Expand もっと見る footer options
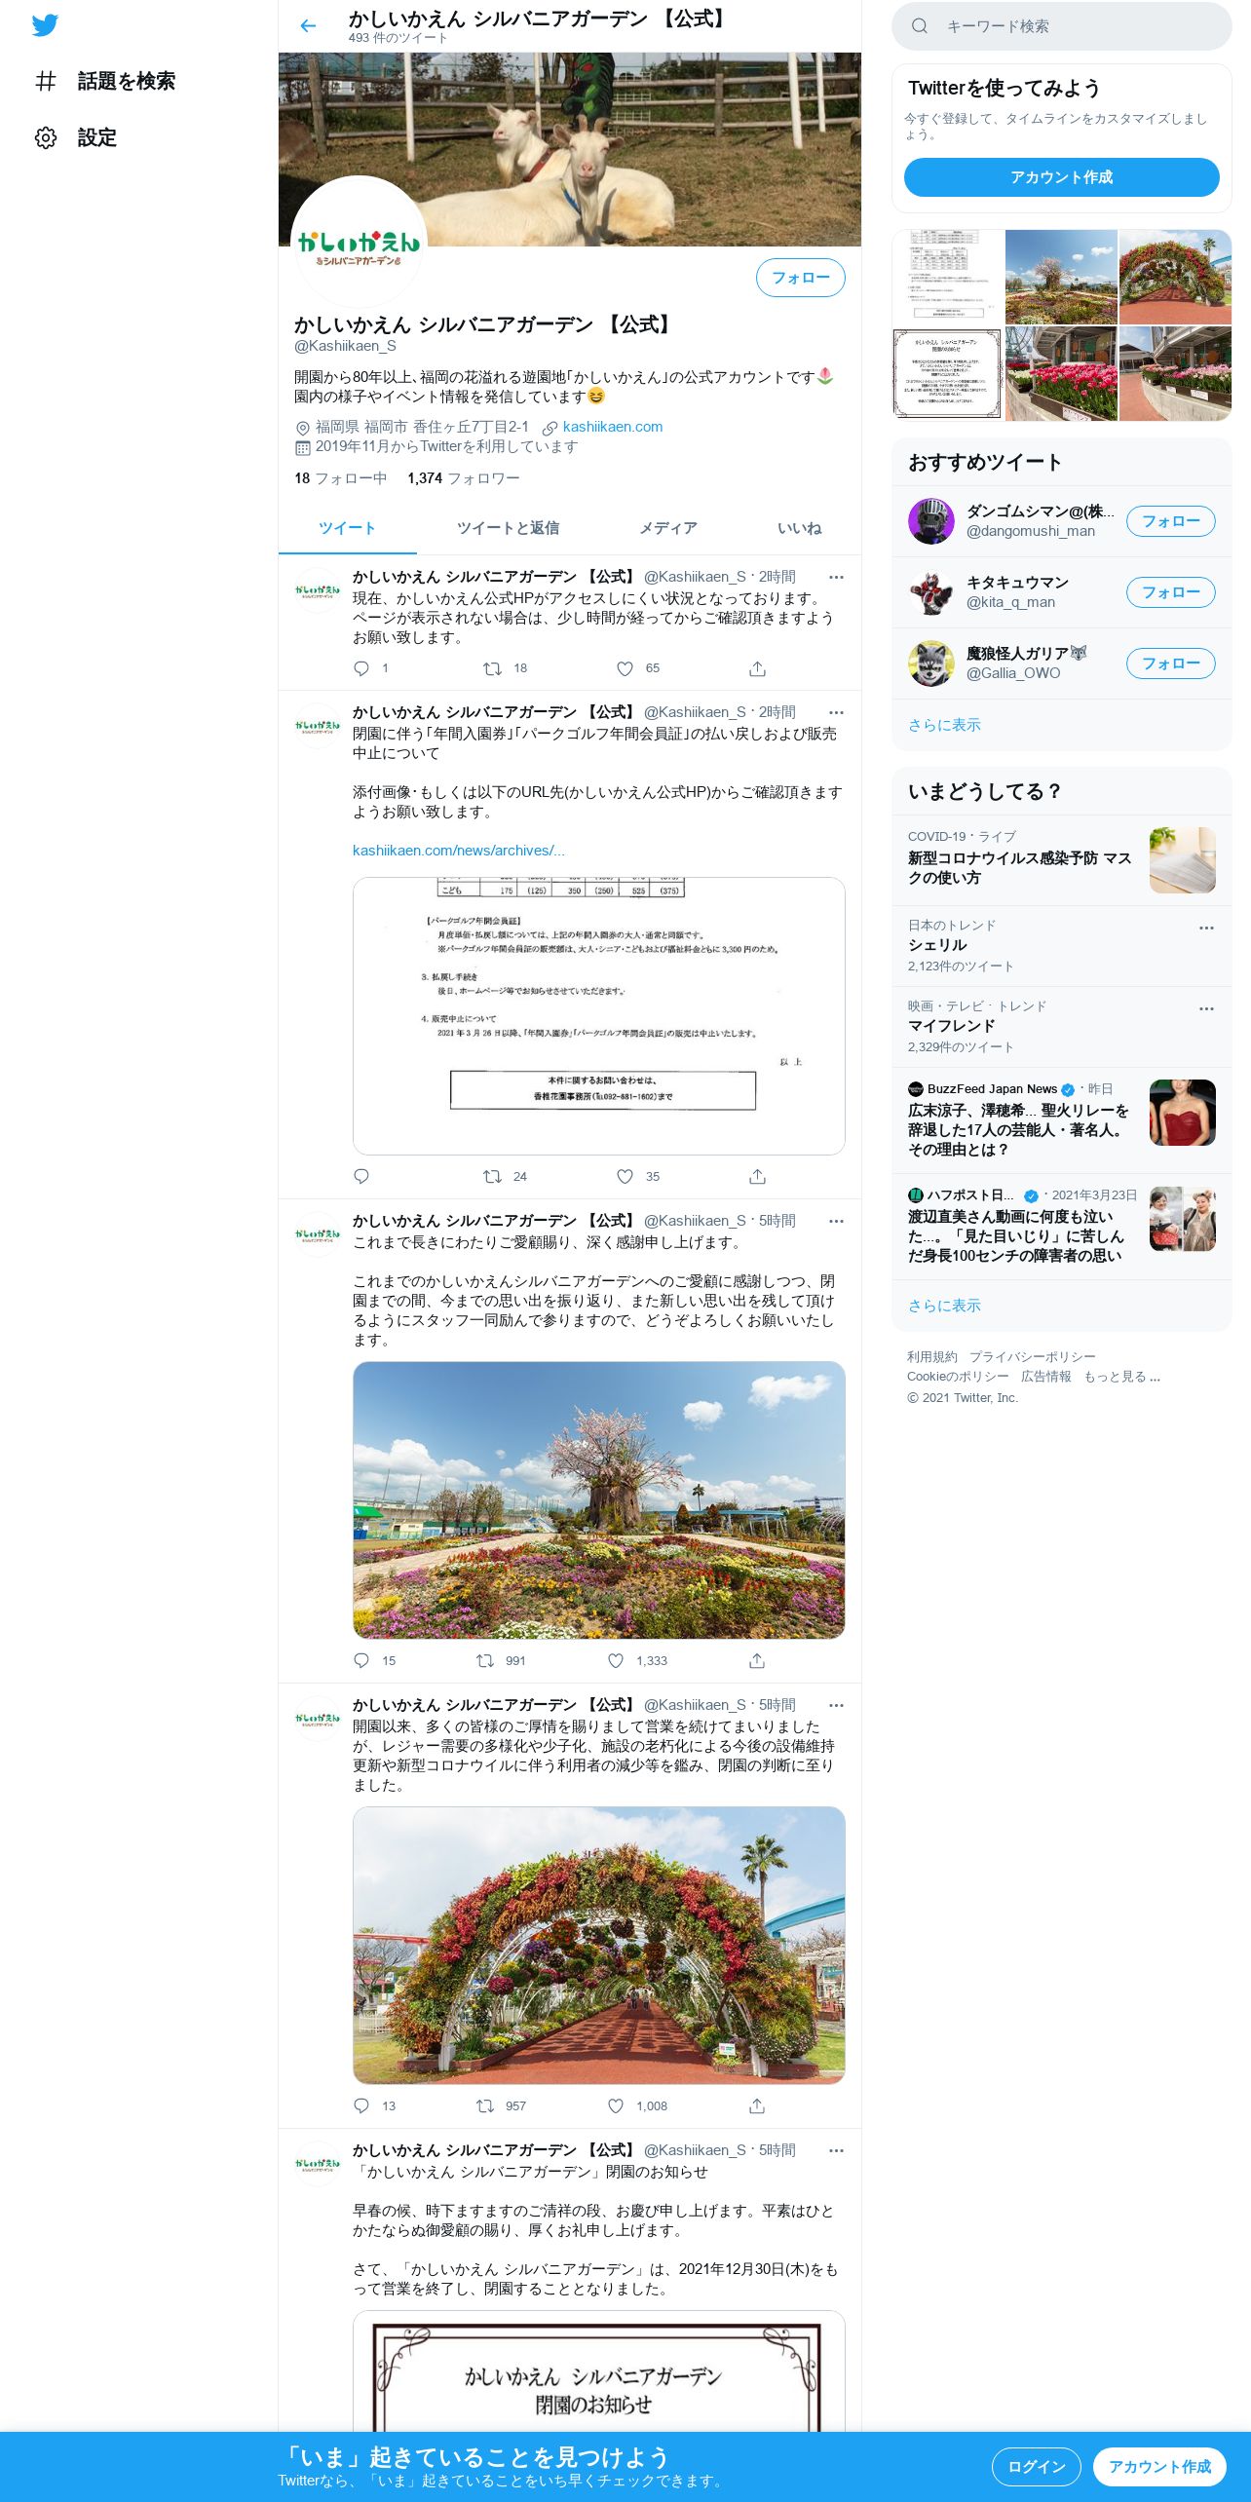 (1121, 1377)
